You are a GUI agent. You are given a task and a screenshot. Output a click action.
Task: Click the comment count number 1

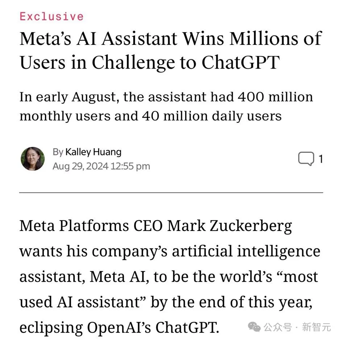pyautogui.click(x=320, y=159)
